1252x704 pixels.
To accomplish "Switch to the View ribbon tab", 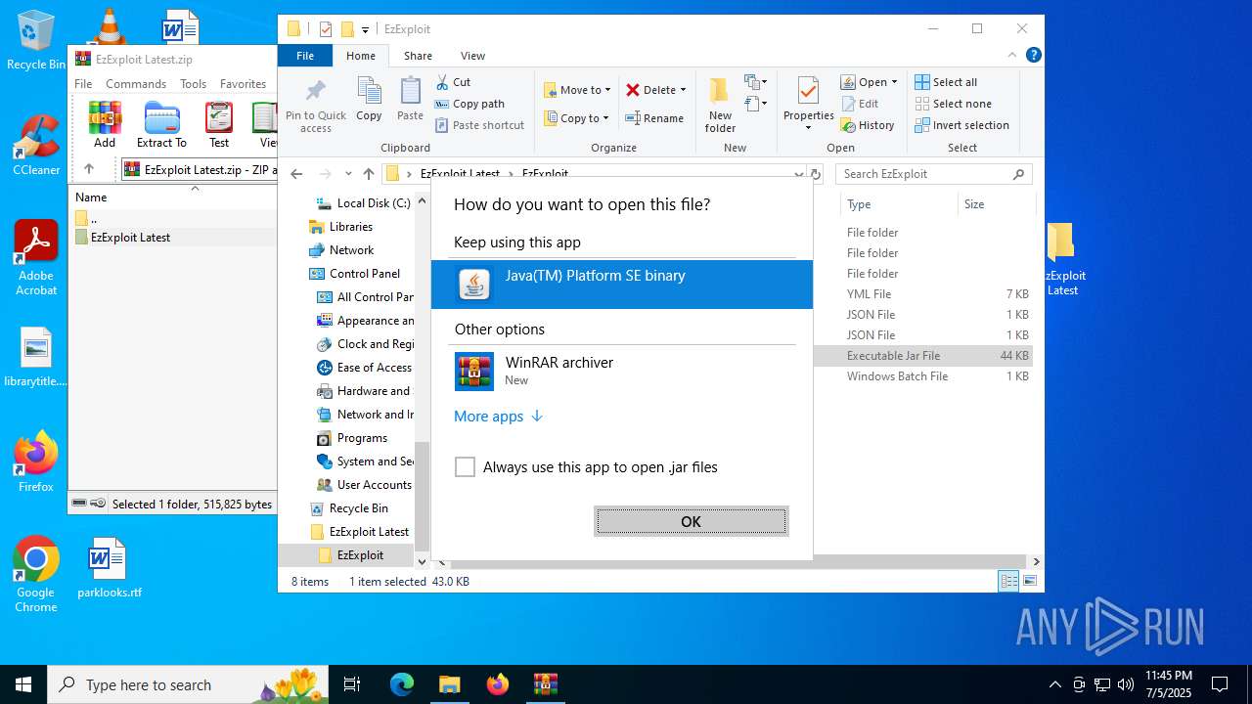I will [x=472, y=56].
